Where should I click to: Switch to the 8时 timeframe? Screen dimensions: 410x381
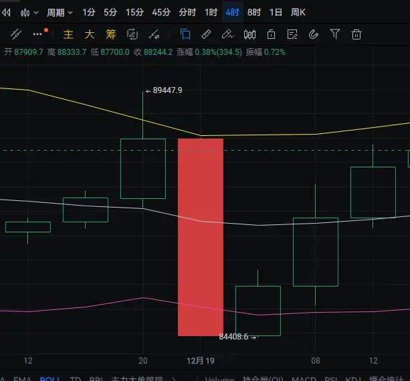click(254, 12)
